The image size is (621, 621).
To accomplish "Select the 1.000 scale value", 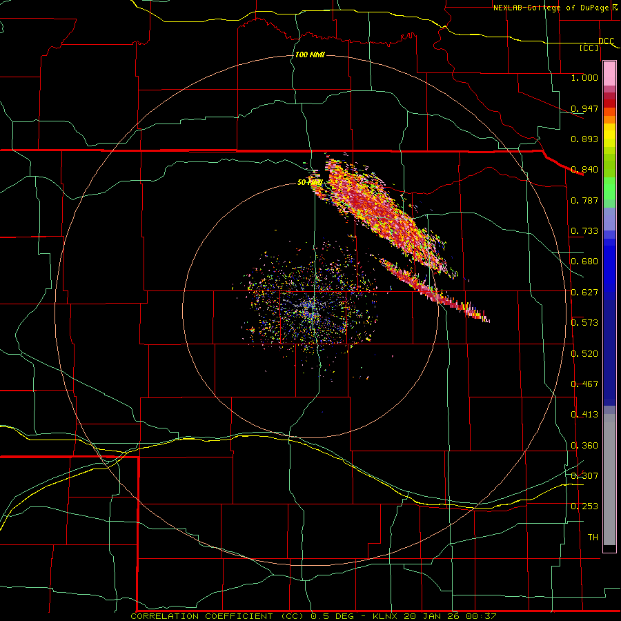I will pyautogui.click(x=584, y=77).
